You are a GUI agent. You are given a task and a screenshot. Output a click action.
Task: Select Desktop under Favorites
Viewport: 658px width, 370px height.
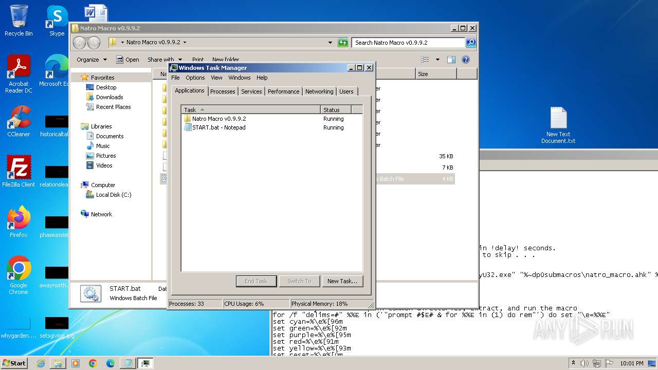(x=106, y=87)
